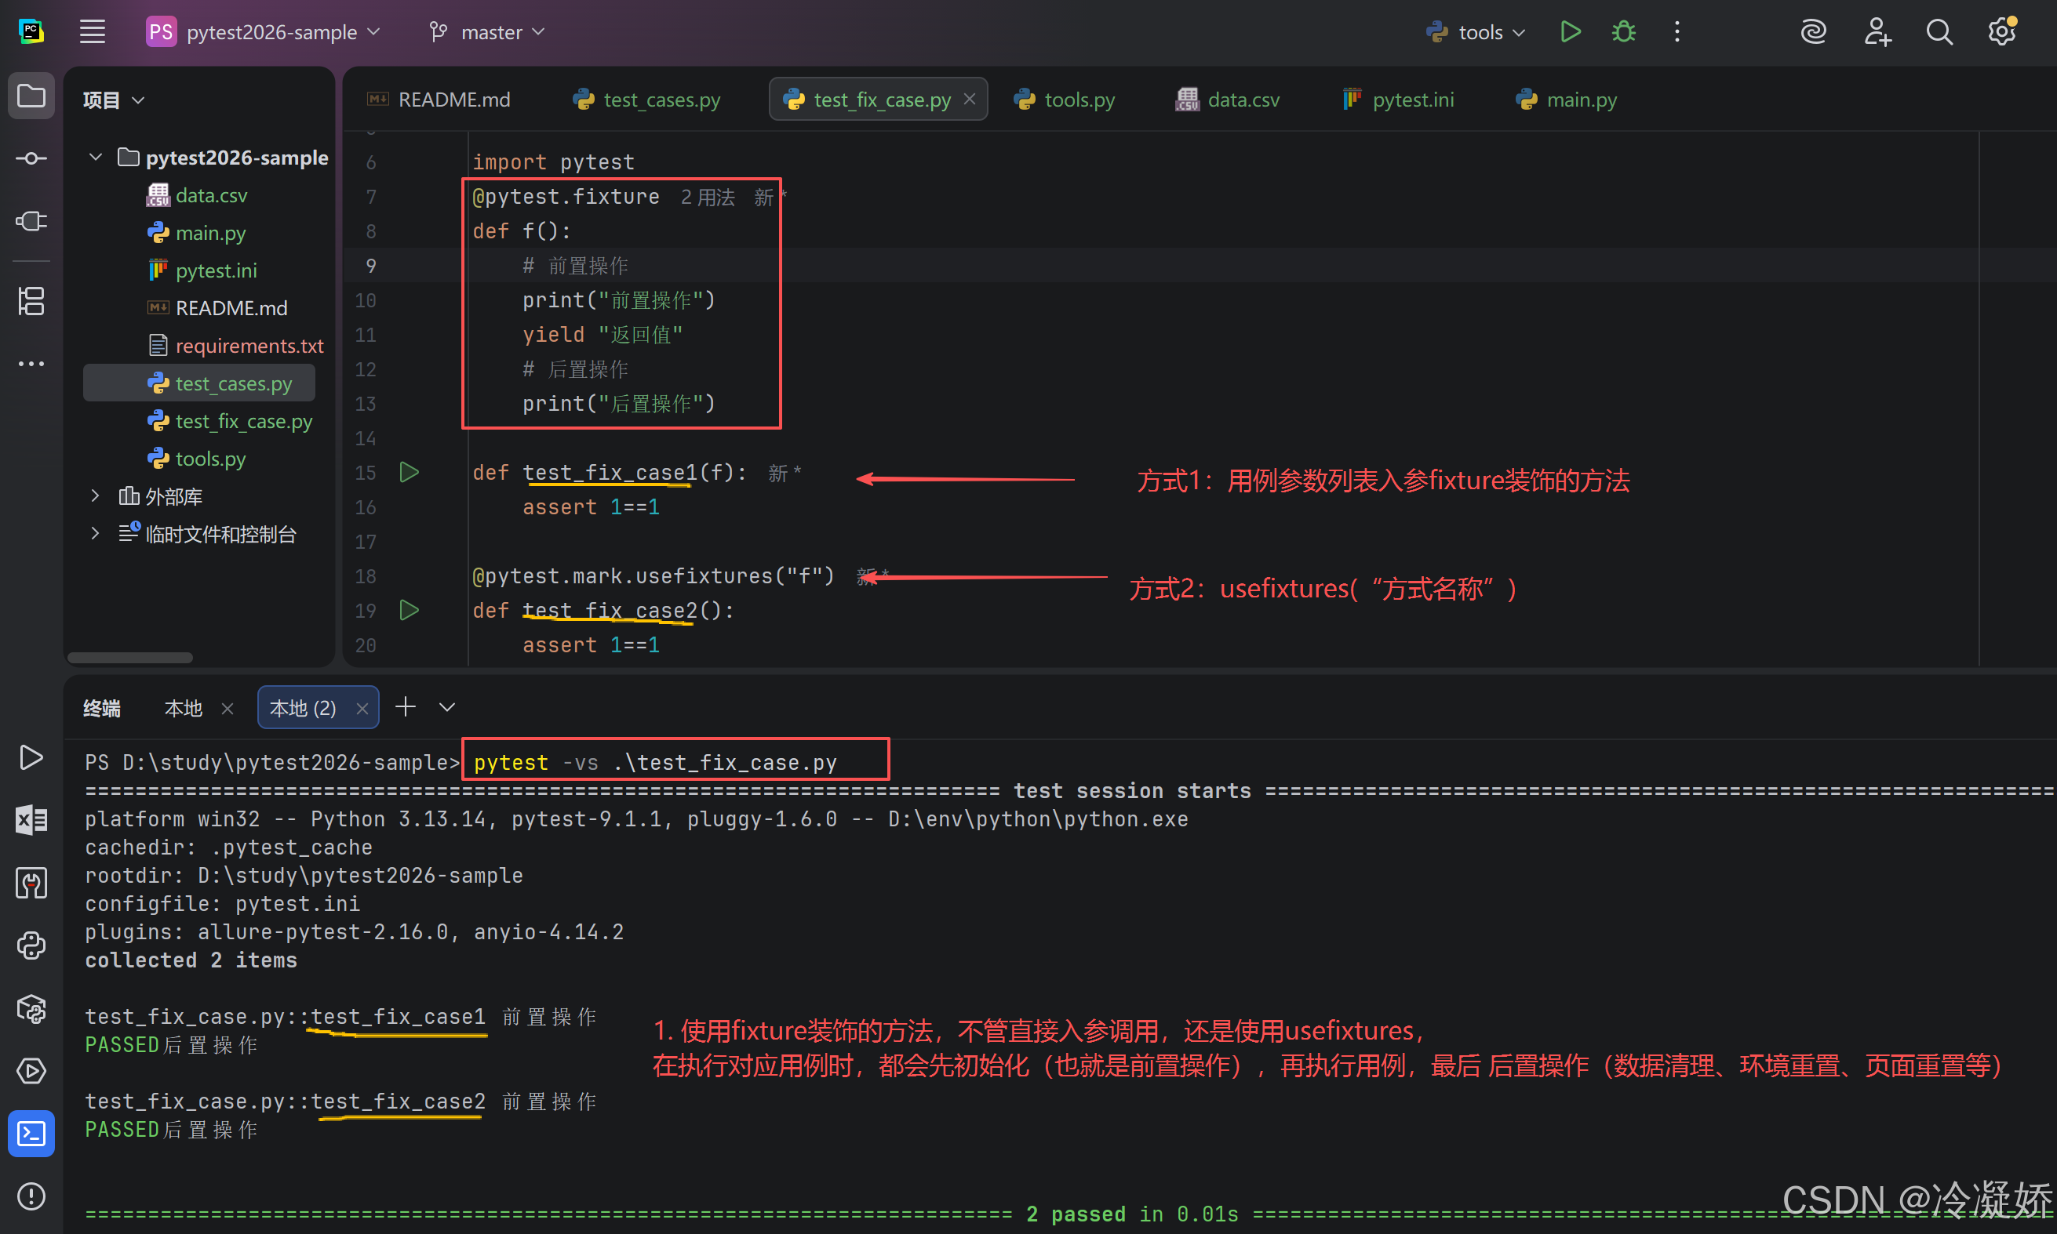This screenshot has height=1234, width=2057.
Task: Click the 2 用法 usages hint
Action: [708, 197]
